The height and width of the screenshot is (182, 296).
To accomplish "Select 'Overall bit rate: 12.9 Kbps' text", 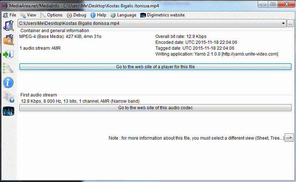I will [x=181, y=37].
